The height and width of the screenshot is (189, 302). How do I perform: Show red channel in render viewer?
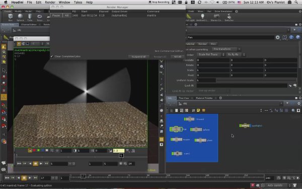coord(34,150)
